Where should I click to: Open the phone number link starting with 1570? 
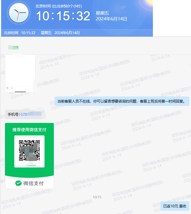[23, 114]
